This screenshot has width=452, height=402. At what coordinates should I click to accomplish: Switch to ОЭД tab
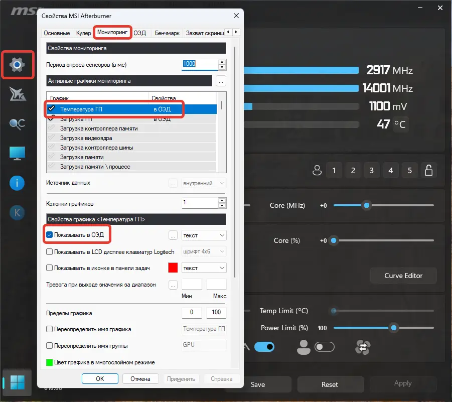coord(140,33)
